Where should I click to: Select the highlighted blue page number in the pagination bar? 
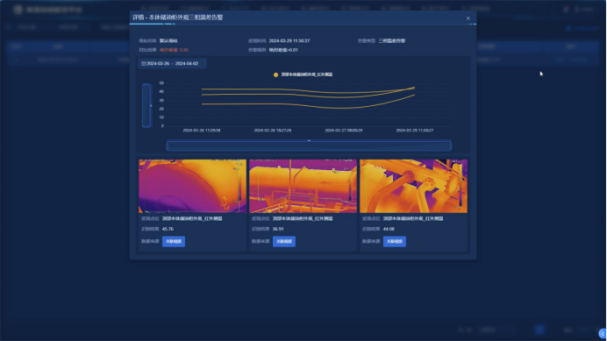point(539,330)
